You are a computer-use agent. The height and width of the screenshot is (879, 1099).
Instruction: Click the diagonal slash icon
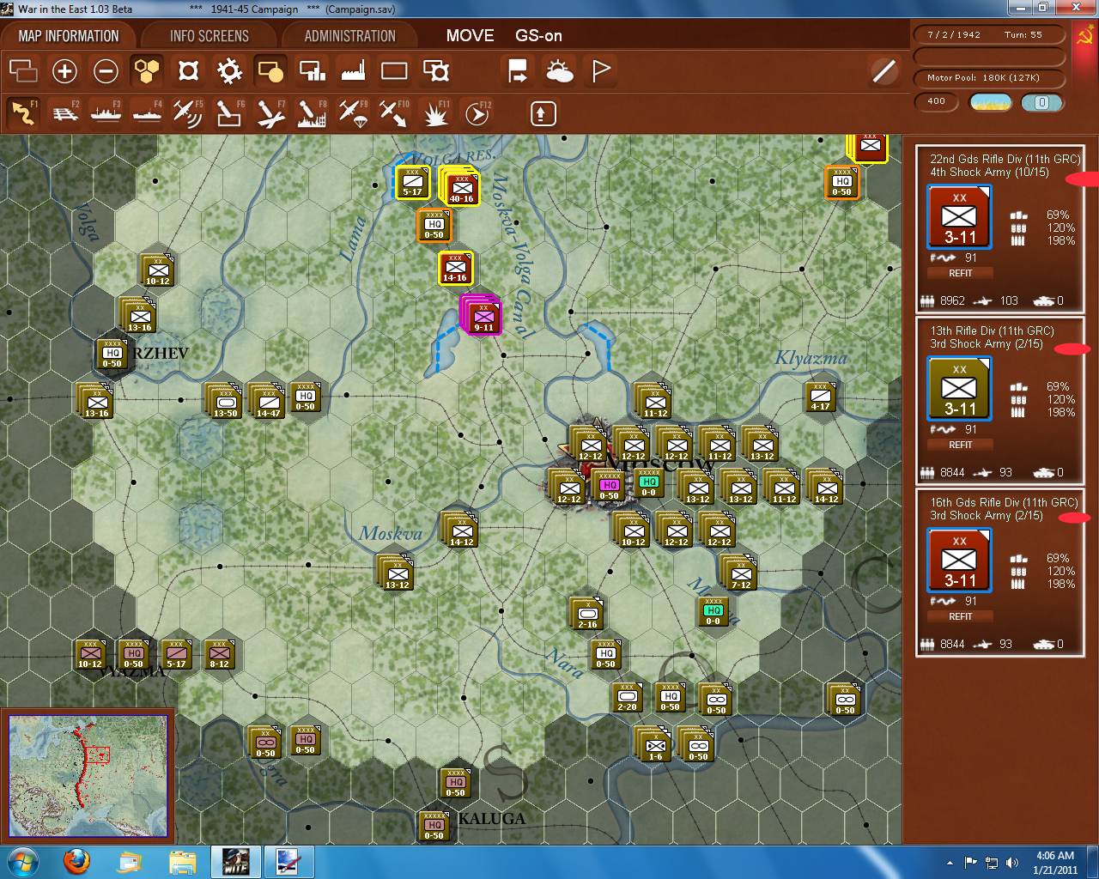883,70
